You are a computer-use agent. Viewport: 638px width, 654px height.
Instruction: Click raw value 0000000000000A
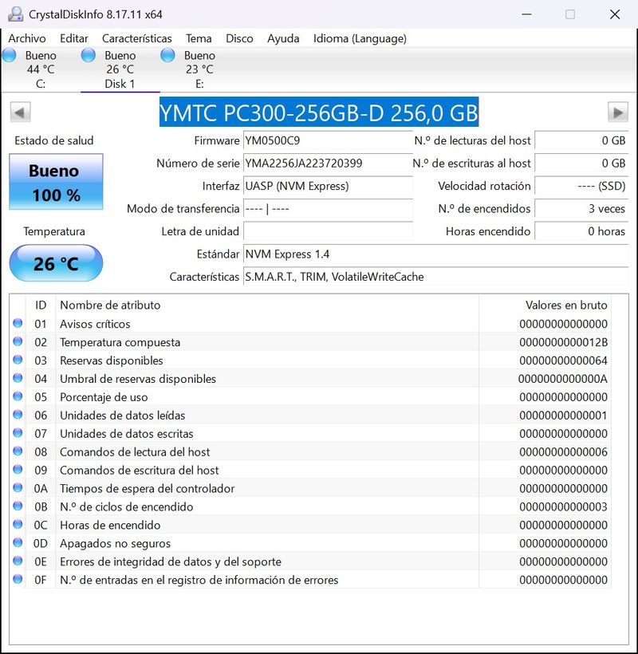(x=563, y=379)
